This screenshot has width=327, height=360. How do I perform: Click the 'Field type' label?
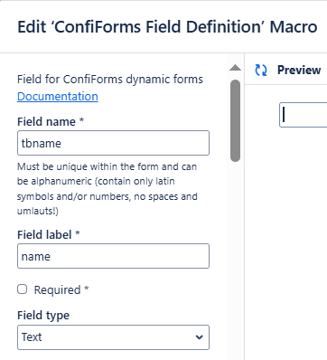(43, 316)
